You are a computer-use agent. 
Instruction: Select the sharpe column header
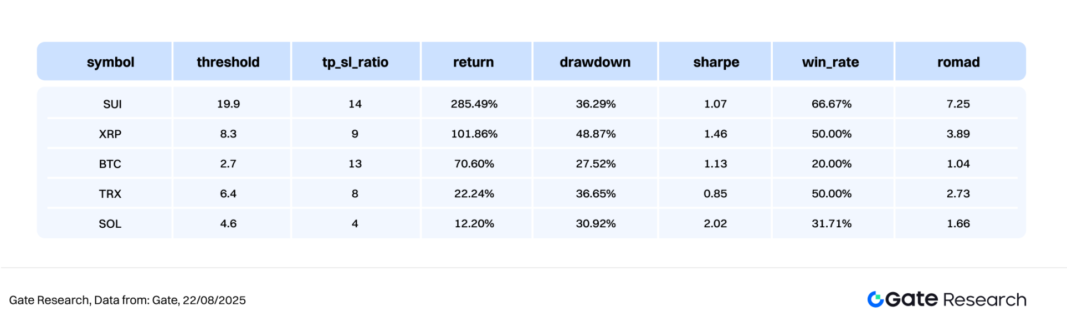click(x=716, y=62)
